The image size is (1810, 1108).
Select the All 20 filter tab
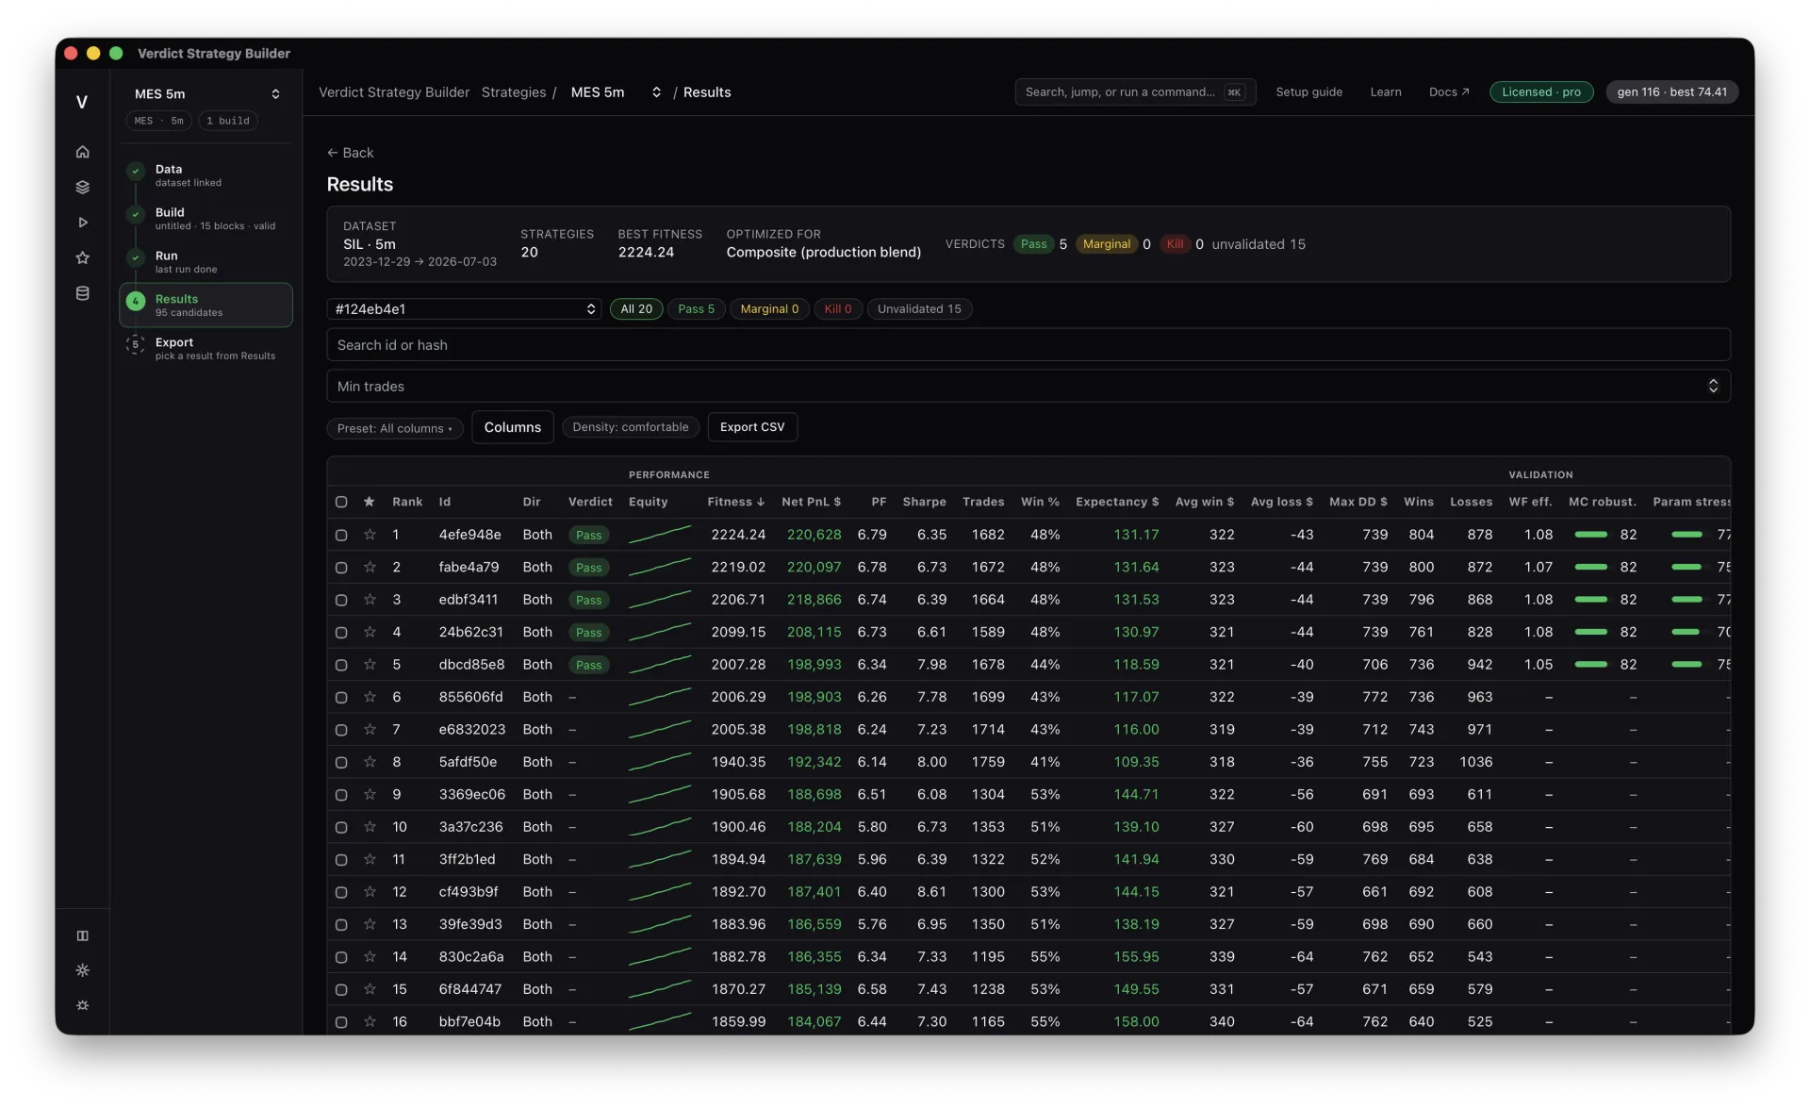[x=636, y=309]
